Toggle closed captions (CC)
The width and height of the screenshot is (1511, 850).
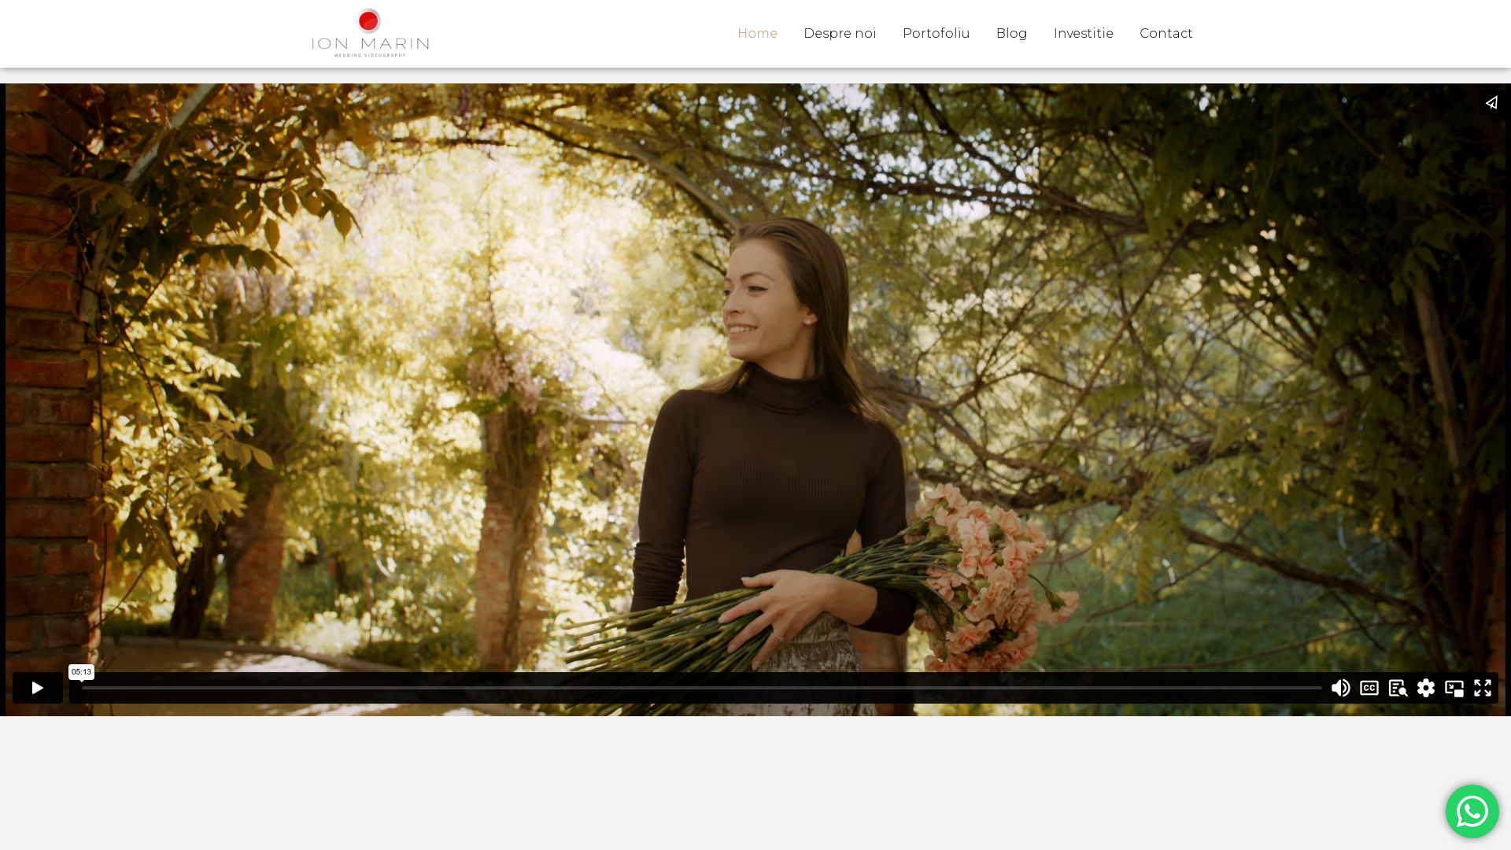(1369, 688)
